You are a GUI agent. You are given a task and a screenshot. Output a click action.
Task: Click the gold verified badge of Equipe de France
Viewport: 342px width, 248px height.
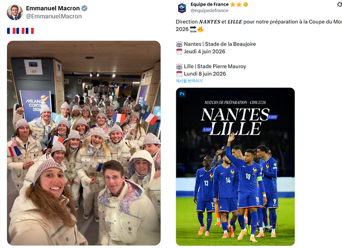[x=246, y=4]
